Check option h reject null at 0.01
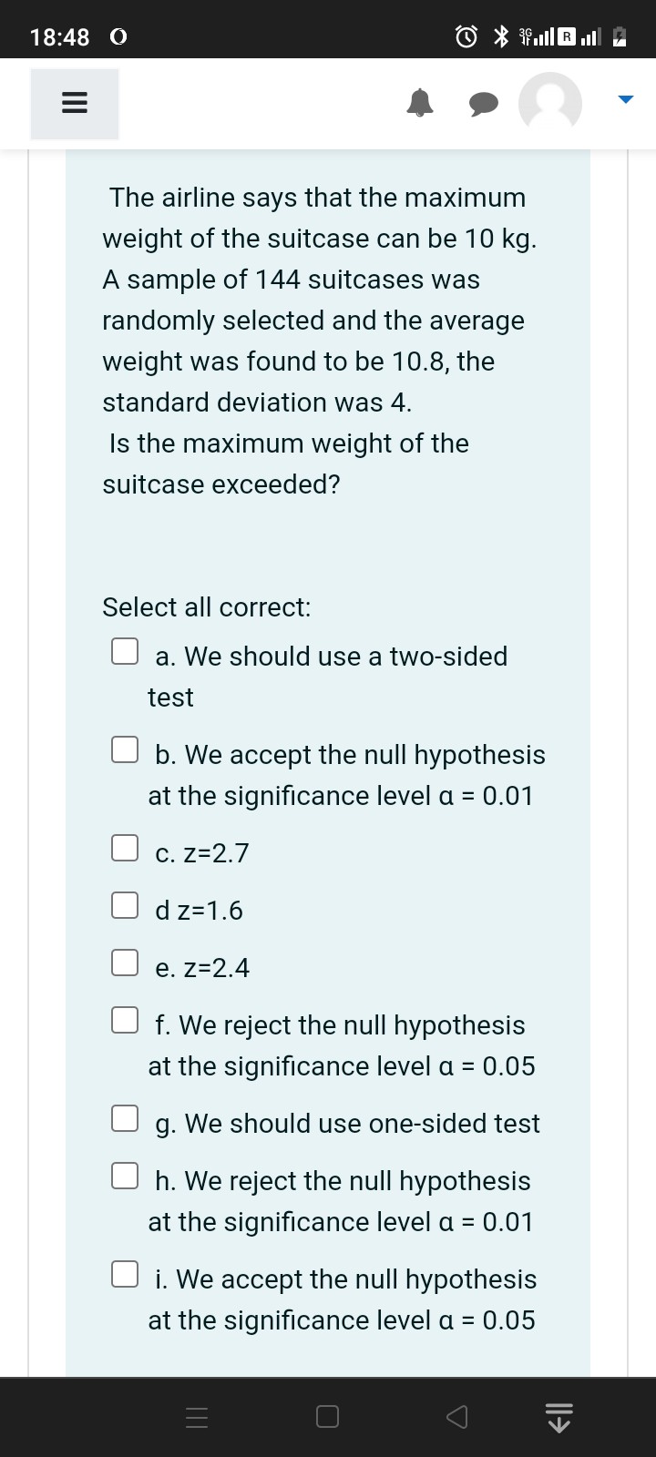Screen dimensions: 656x1457 point(125,1176)
